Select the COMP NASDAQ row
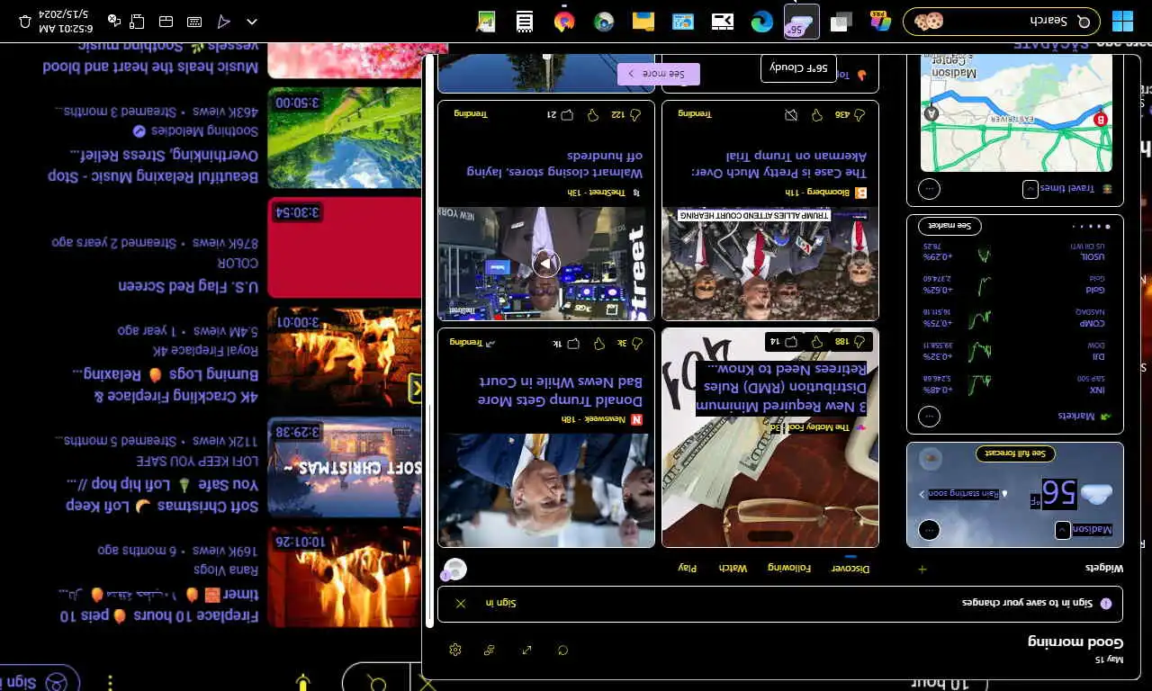This screenshot has width=1152, height=691. 1013,318
